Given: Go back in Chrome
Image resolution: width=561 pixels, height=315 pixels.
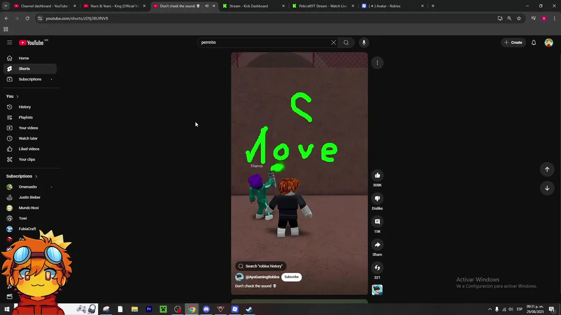Looking at the screenshot, I should tap(6, 18).
